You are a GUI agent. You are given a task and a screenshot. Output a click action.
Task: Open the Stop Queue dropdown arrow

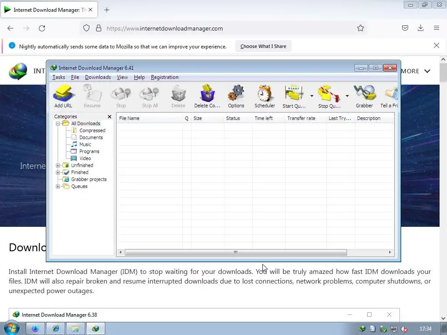pyautogui.click(x=347, y=96)
